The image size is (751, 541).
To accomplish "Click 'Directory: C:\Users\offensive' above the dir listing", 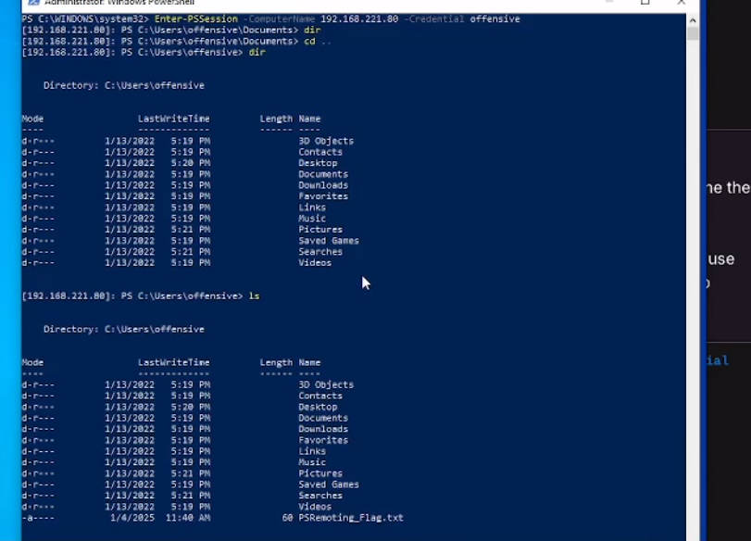I will [x=124, y=85].
